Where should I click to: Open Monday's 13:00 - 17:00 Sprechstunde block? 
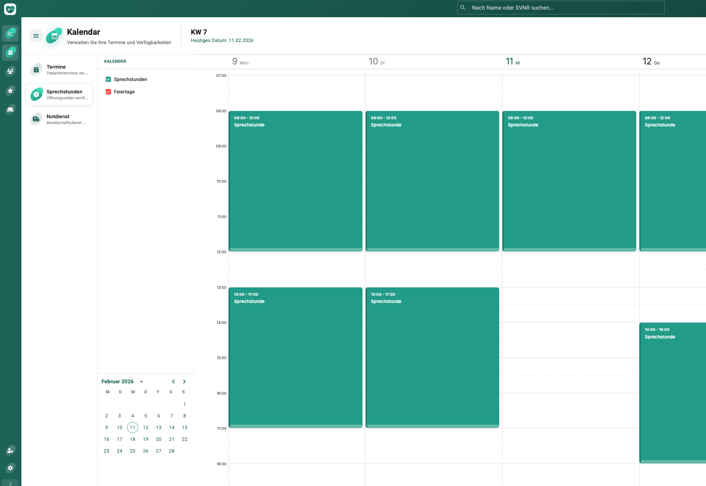pyautogui.click(x=296, y=357)
